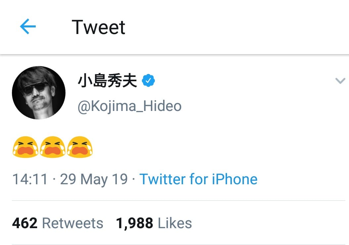Go back using the blue arrow
The height and width of the screenshot is (245, 349).
(x=28, y=27)
